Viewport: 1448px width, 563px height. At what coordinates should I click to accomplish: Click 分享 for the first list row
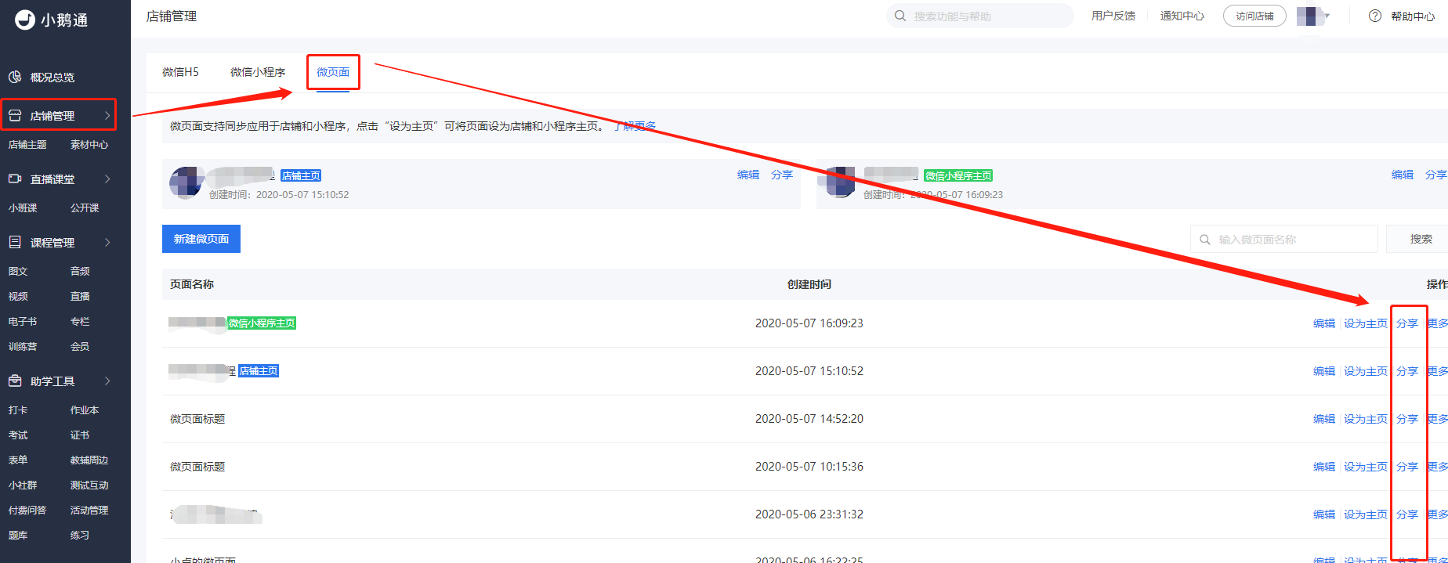(x=1407, y=323)
